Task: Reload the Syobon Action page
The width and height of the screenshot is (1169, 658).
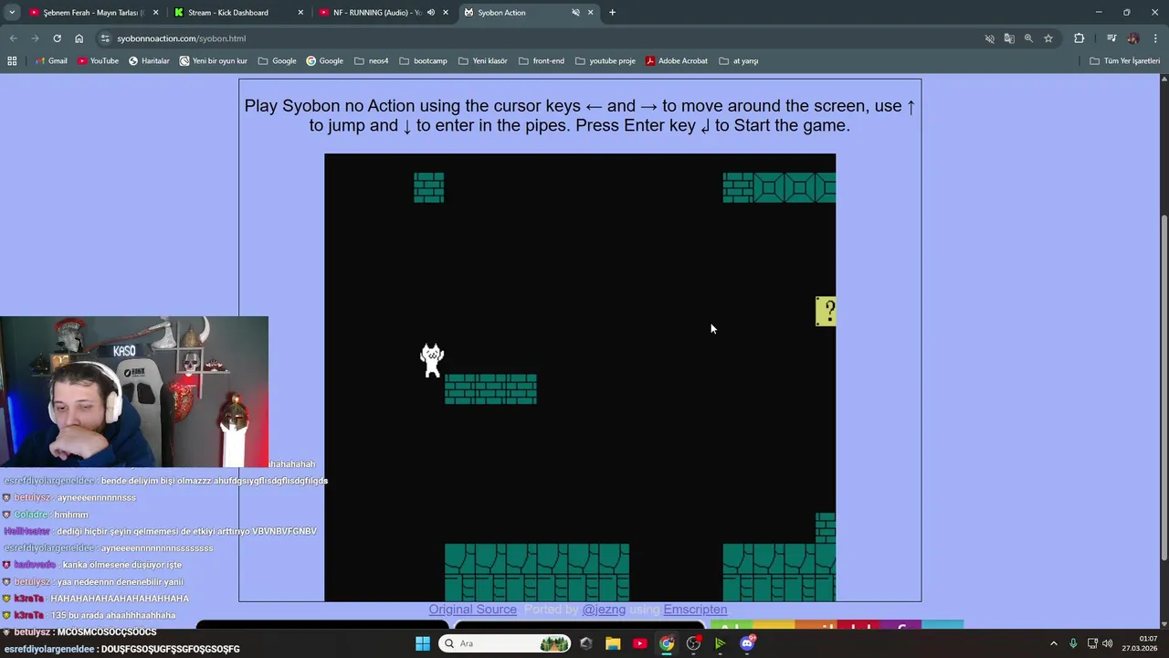Action: pyautogui.click(x=57, y=38)
